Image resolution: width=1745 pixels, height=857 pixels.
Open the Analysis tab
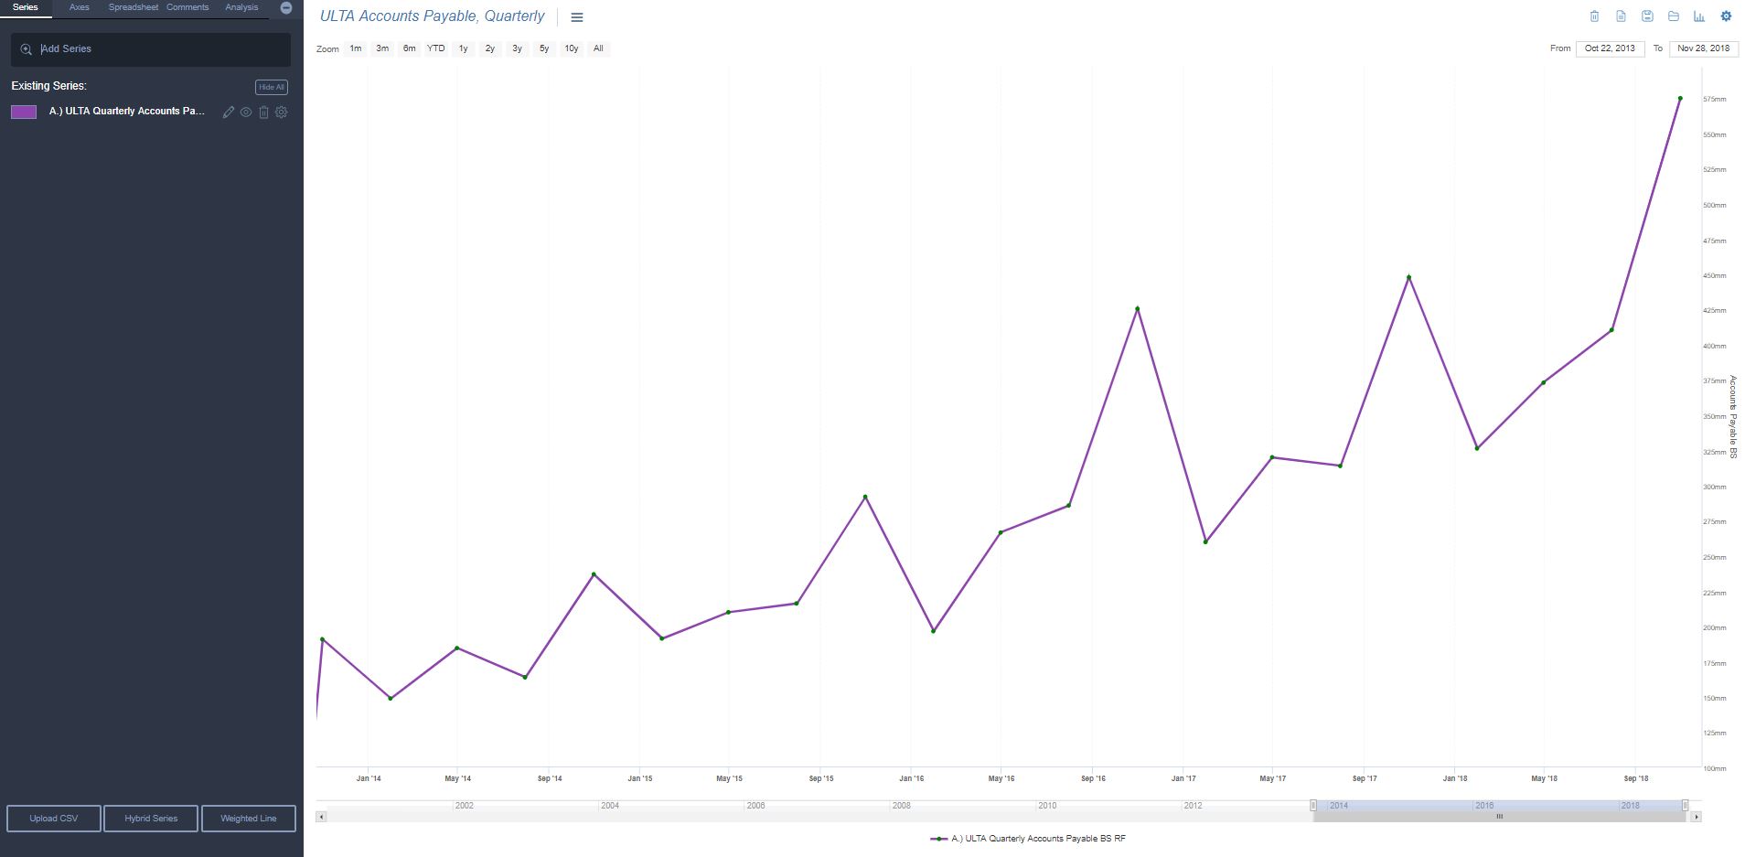241,7
